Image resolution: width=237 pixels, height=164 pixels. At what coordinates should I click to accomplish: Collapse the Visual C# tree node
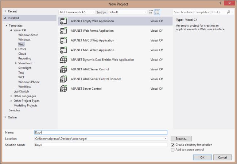(x=11, y=30)
